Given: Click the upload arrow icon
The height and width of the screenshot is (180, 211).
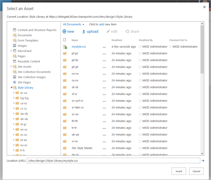Looking at the screenshot, I should pos(84,32).
